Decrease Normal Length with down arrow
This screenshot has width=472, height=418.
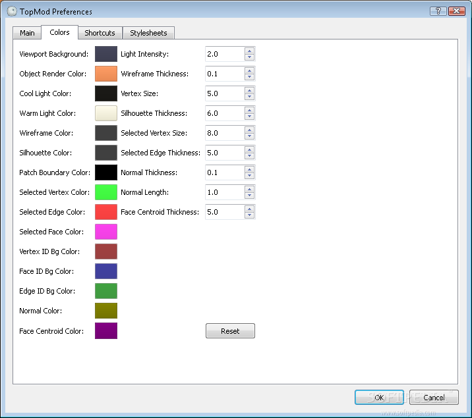coord(249,196)
